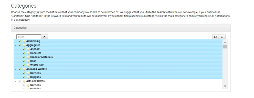Select the Sand subcategory label

[x=33, y=61]
